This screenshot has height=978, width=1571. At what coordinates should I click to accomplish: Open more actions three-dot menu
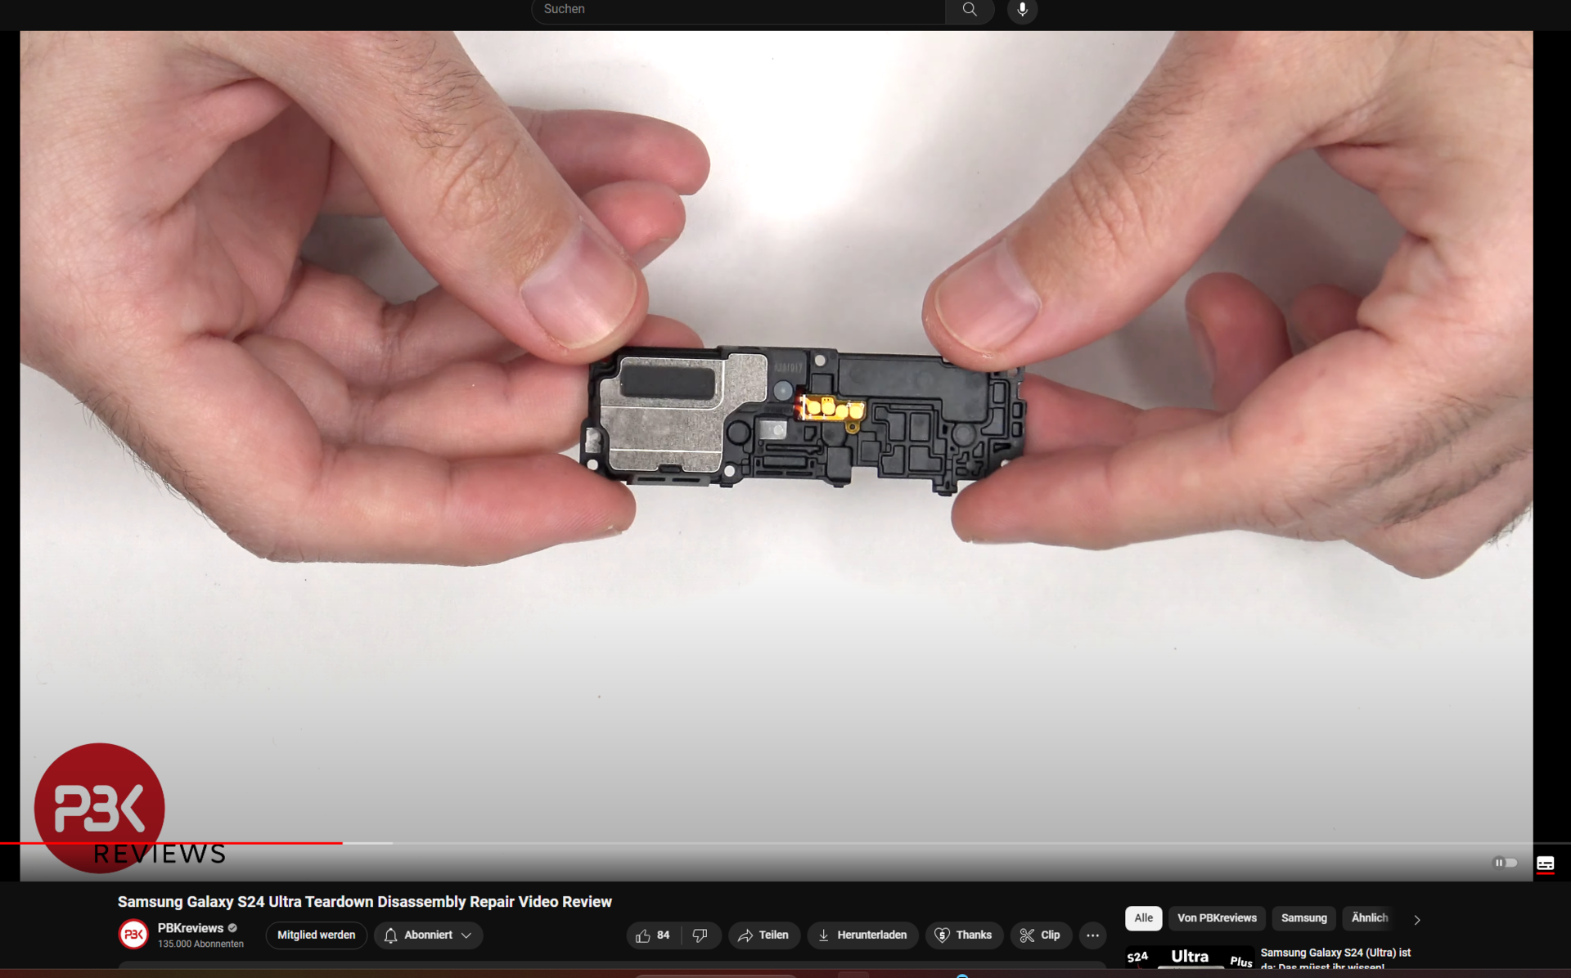pos(1092,935)
